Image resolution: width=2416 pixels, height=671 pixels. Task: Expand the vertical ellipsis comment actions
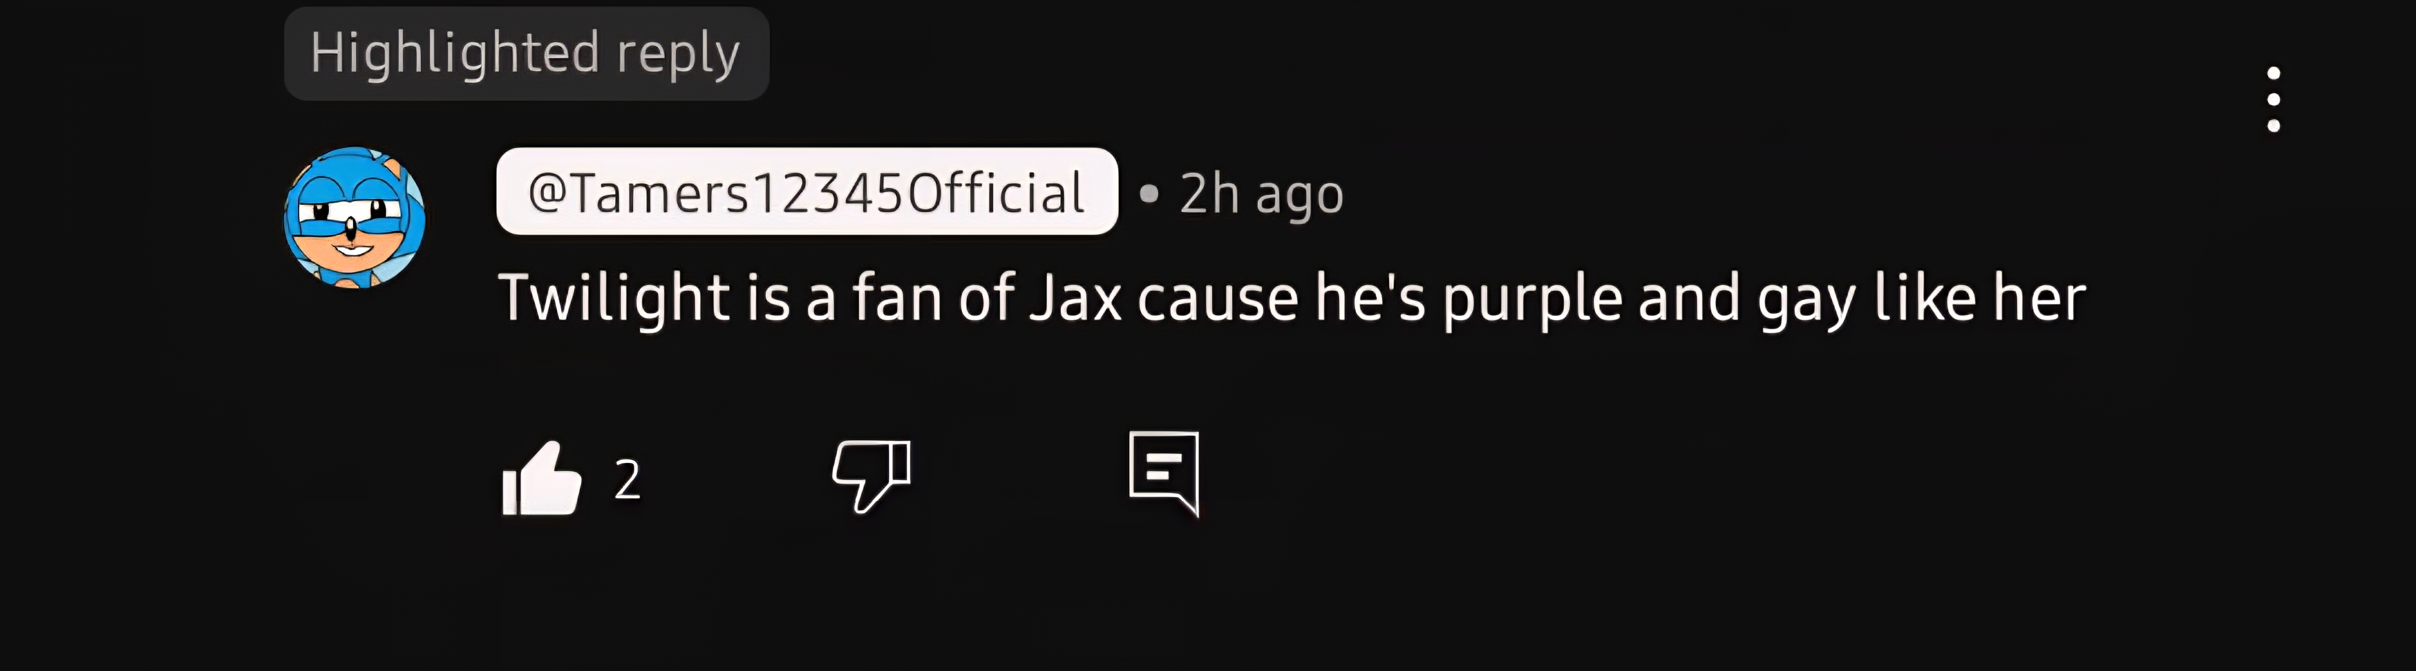click(x=2272, y=100)
